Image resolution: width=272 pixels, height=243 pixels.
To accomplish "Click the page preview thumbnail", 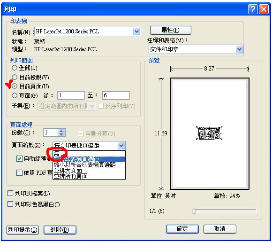I will coord(209,133).
